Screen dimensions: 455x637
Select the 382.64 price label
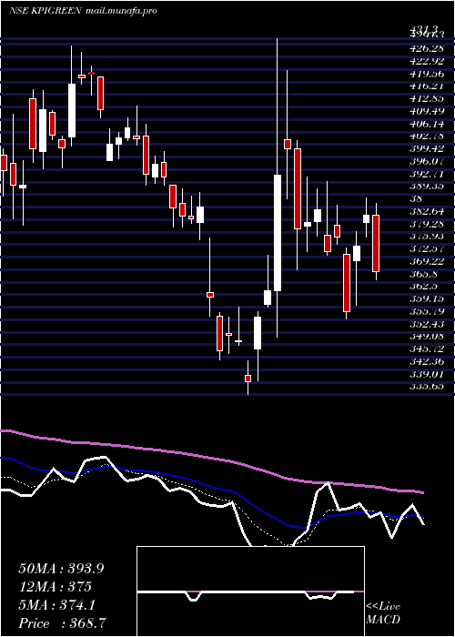point(427,211)
